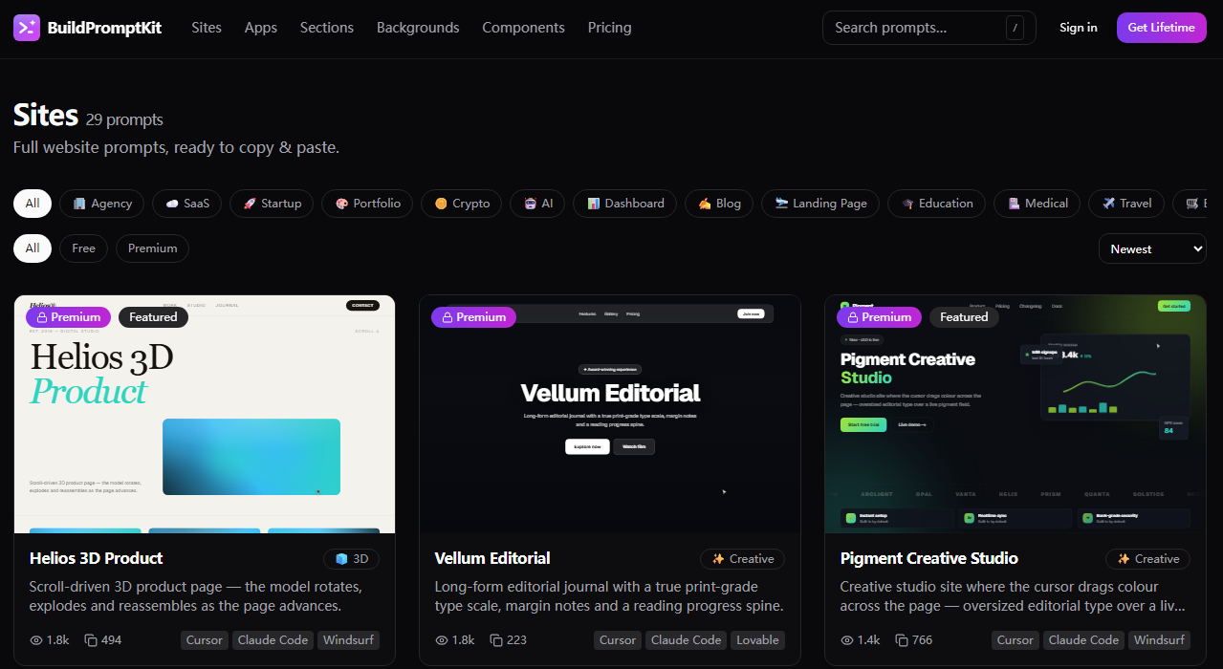Click the Lovable tag on Vellum card

coord(758,640)
